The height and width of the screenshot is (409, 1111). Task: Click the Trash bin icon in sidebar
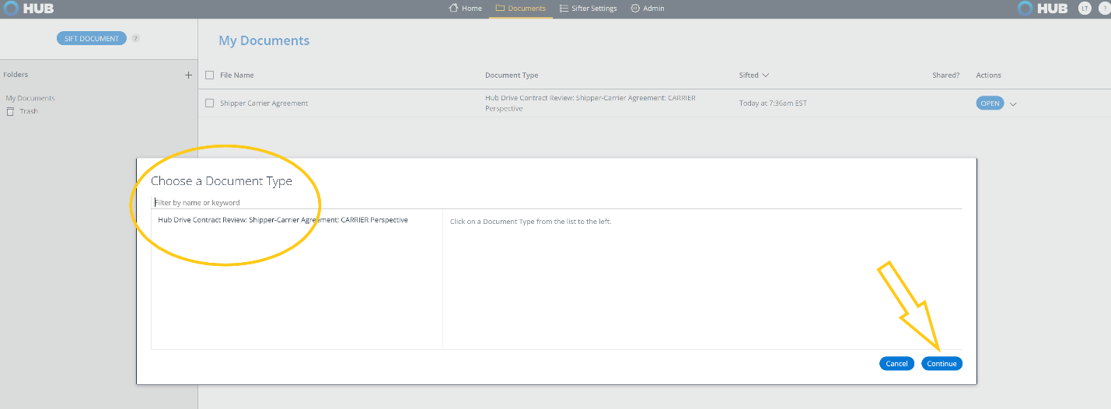[10, 111]
